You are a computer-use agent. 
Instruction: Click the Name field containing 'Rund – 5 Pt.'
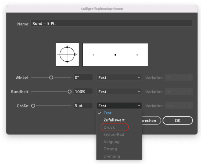[x=111, y=24]
